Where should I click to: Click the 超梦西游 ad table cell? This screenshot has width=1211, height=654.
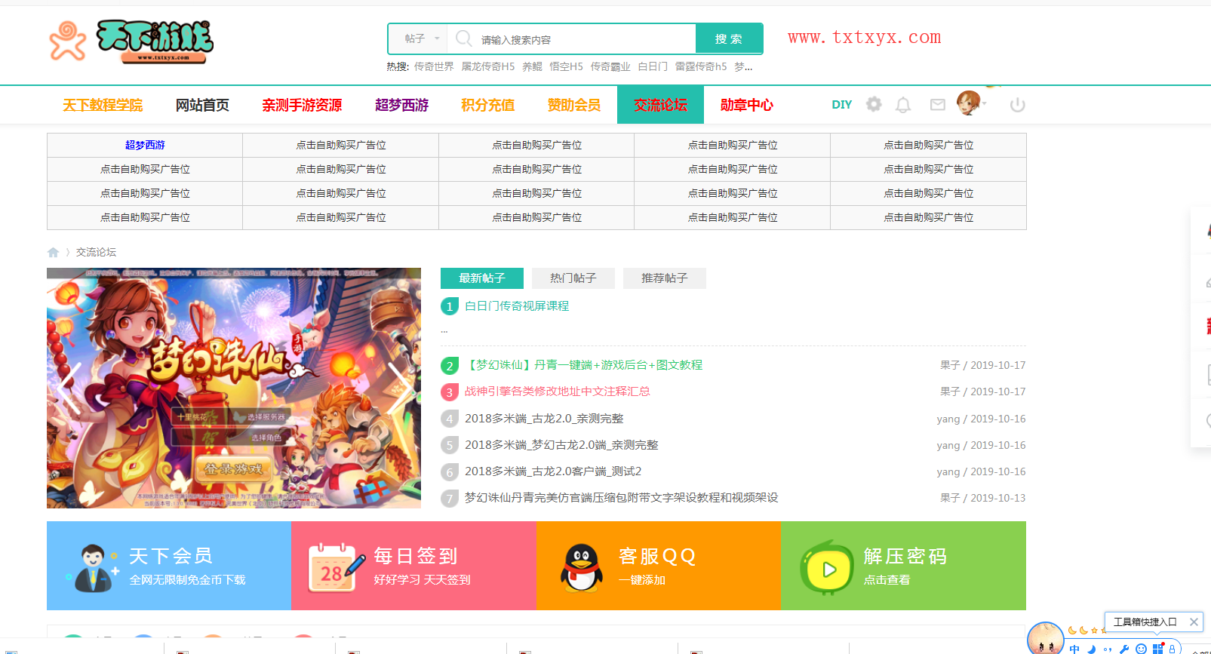pos(145,145)
